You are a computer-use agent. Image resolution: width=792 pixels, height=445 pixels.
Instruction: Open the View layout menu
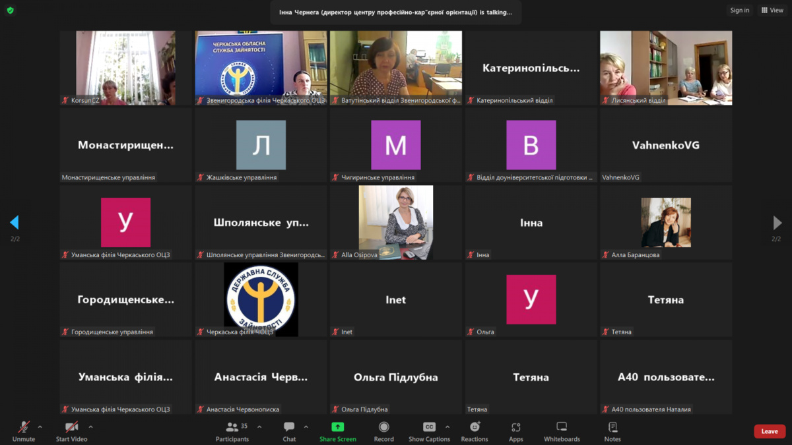pos(772,11)
